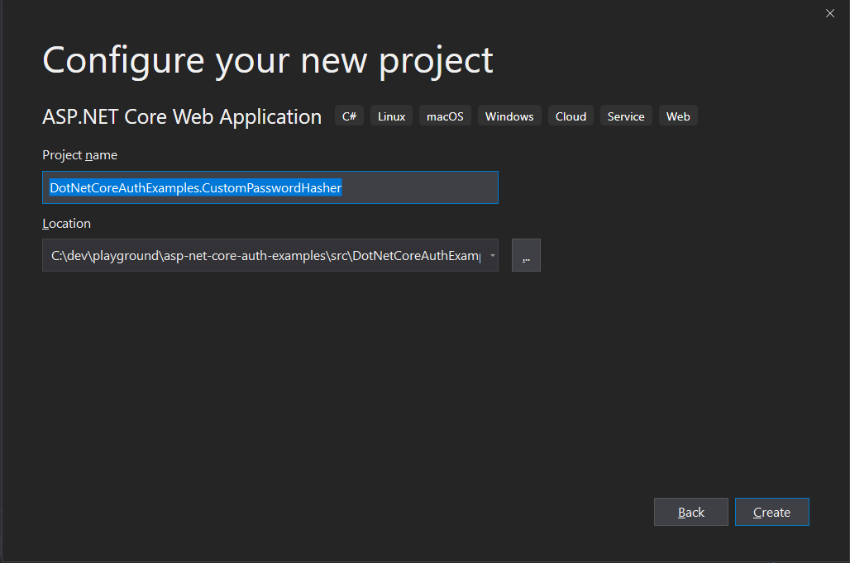Click the ASP.NET Core Web Application title
850x563 pixels.
tap(182, 117)
